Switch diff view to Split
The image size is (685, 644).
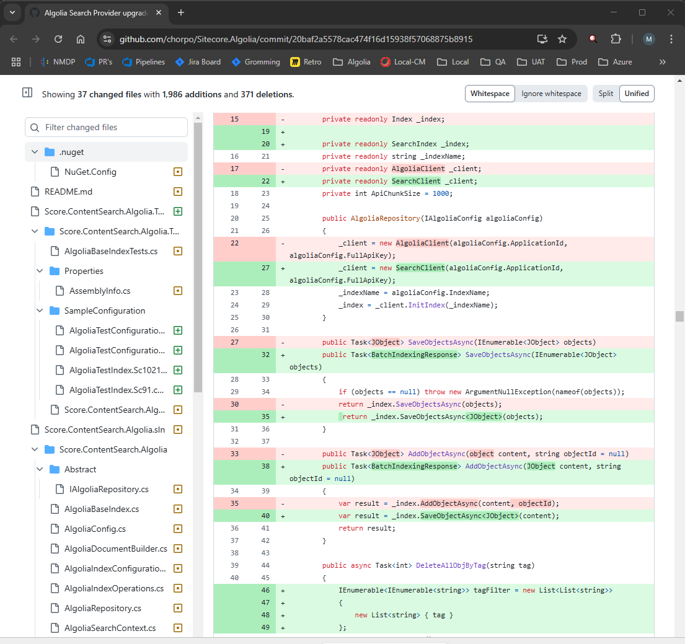(606, 94)
